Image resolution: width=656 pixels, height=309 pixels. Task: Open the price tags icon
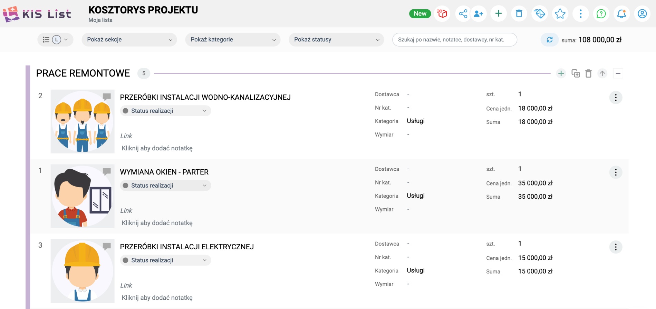[540, 13]
